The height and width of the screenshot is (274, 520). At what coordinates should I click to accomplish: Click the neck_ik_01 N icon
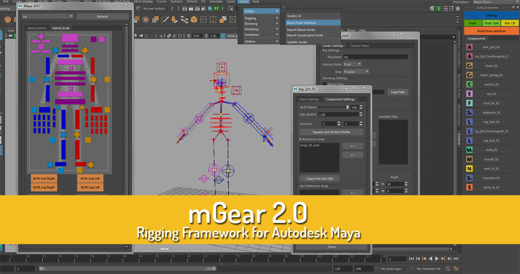click(x=469, y=169)
